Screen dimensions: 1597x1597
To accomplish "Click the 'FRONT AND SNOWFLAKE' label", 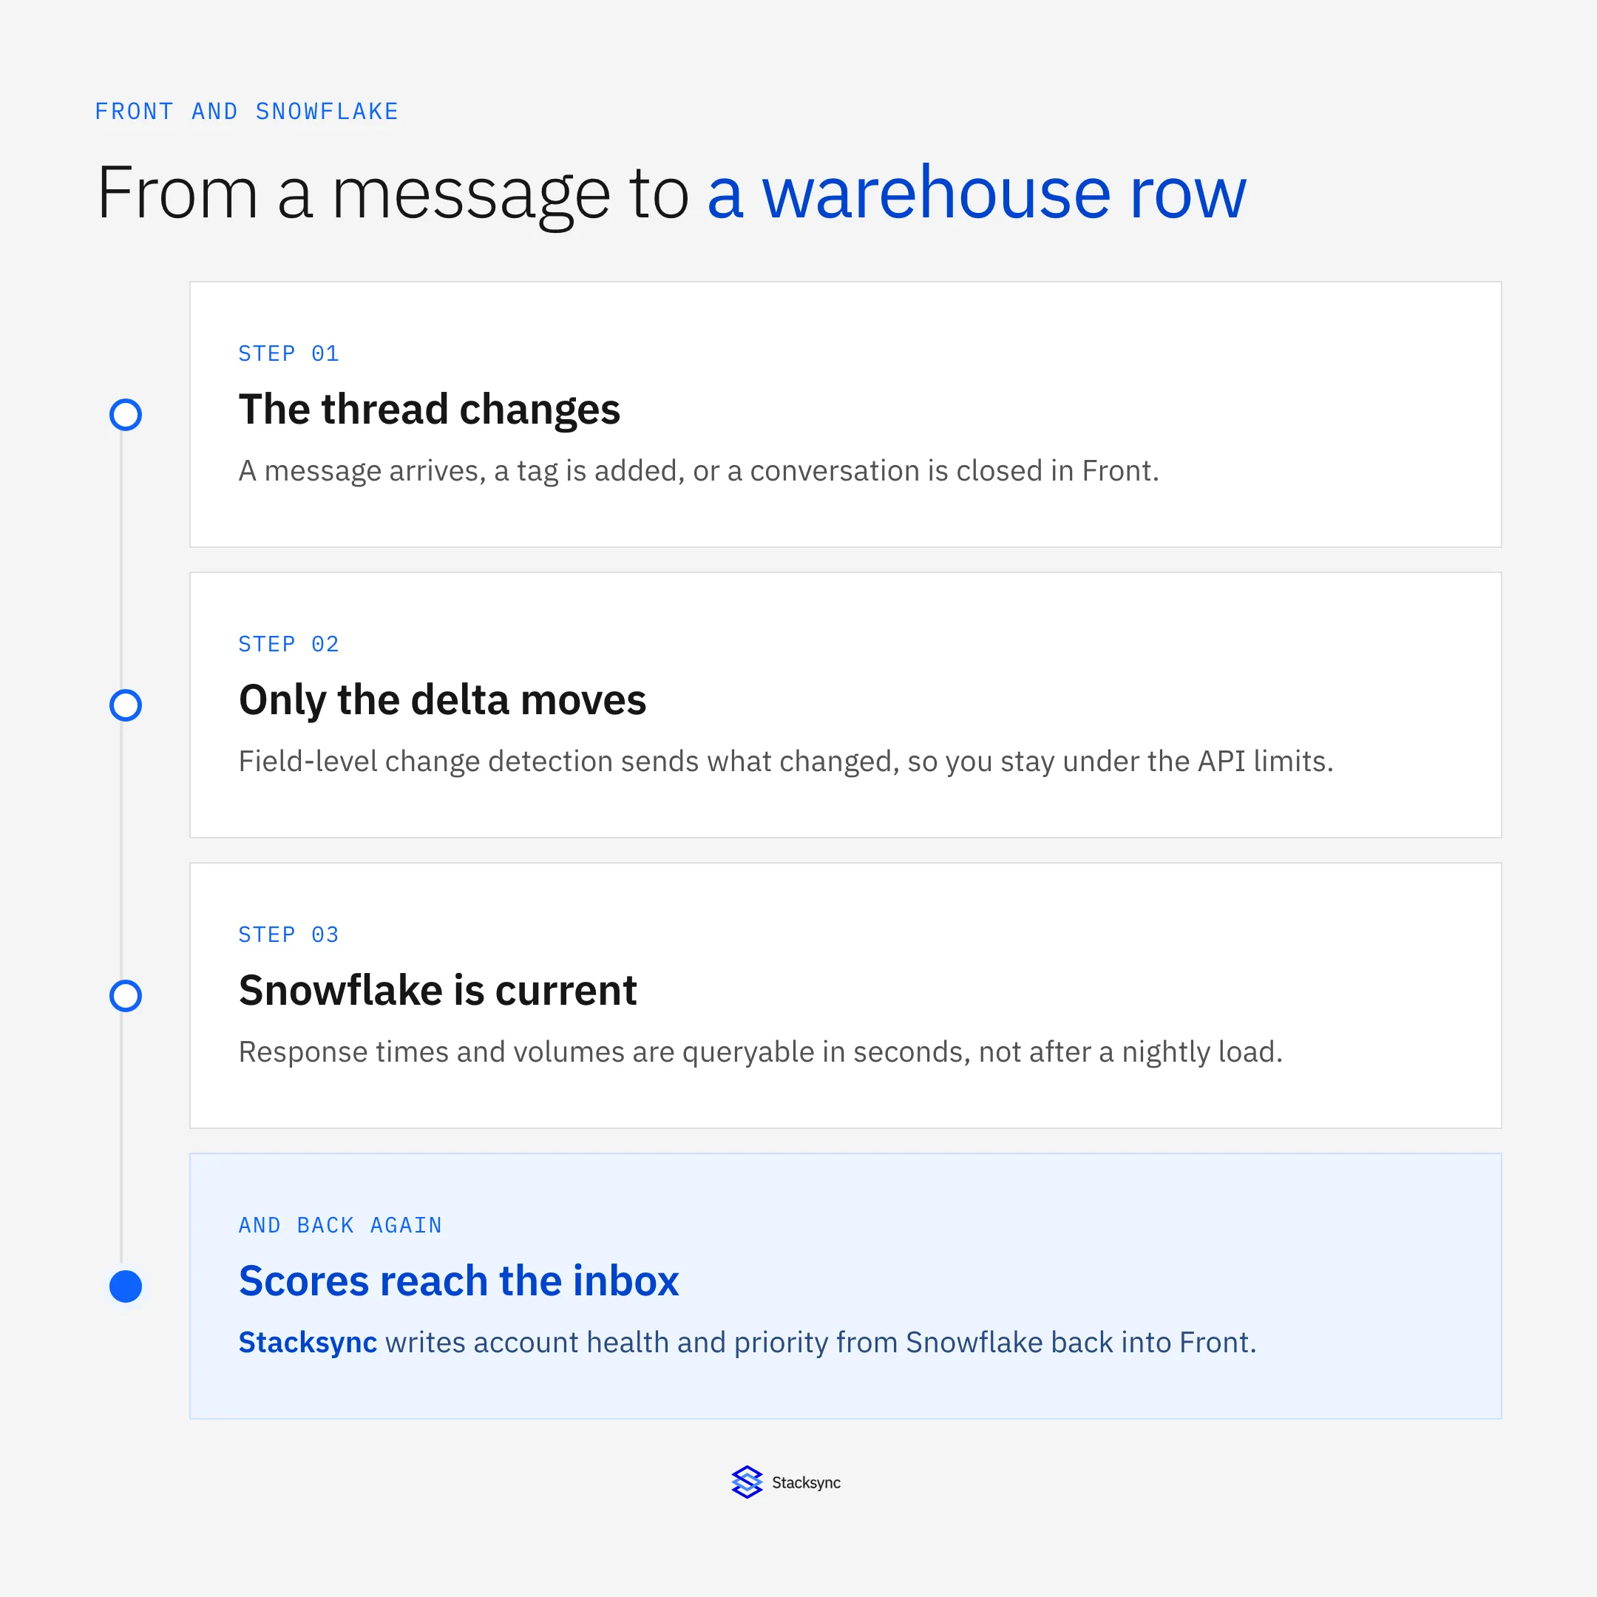I will pyautogui.click(x=246, y=112).
